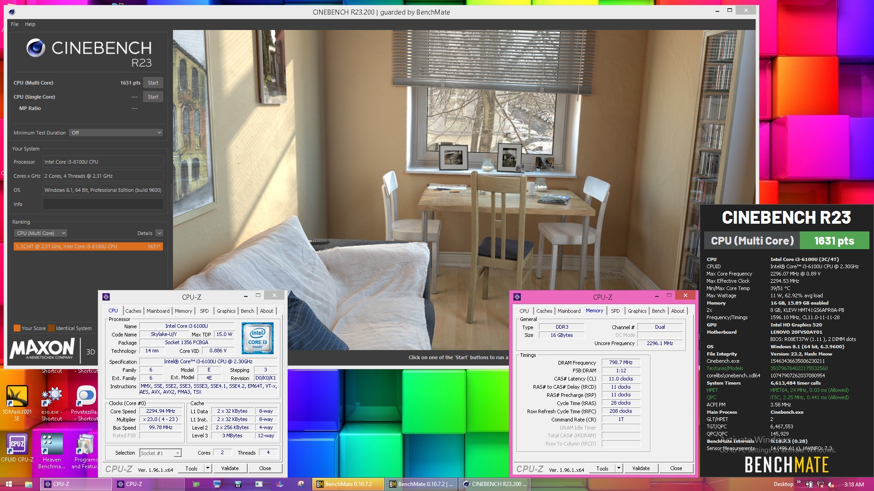Launch Heaven Benchmark desktop shortcut

click(51, 451)
